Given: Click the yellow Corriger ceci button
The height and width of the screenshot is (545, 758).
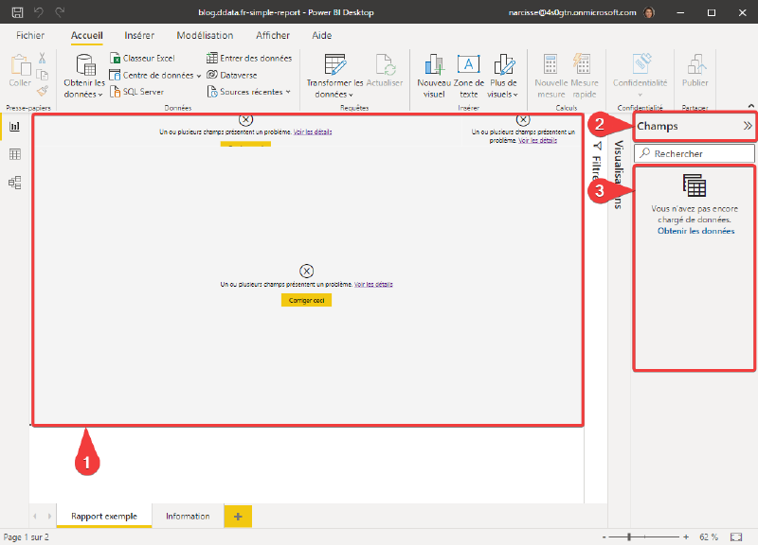Looking at the screenshot, I should [306, 300].
